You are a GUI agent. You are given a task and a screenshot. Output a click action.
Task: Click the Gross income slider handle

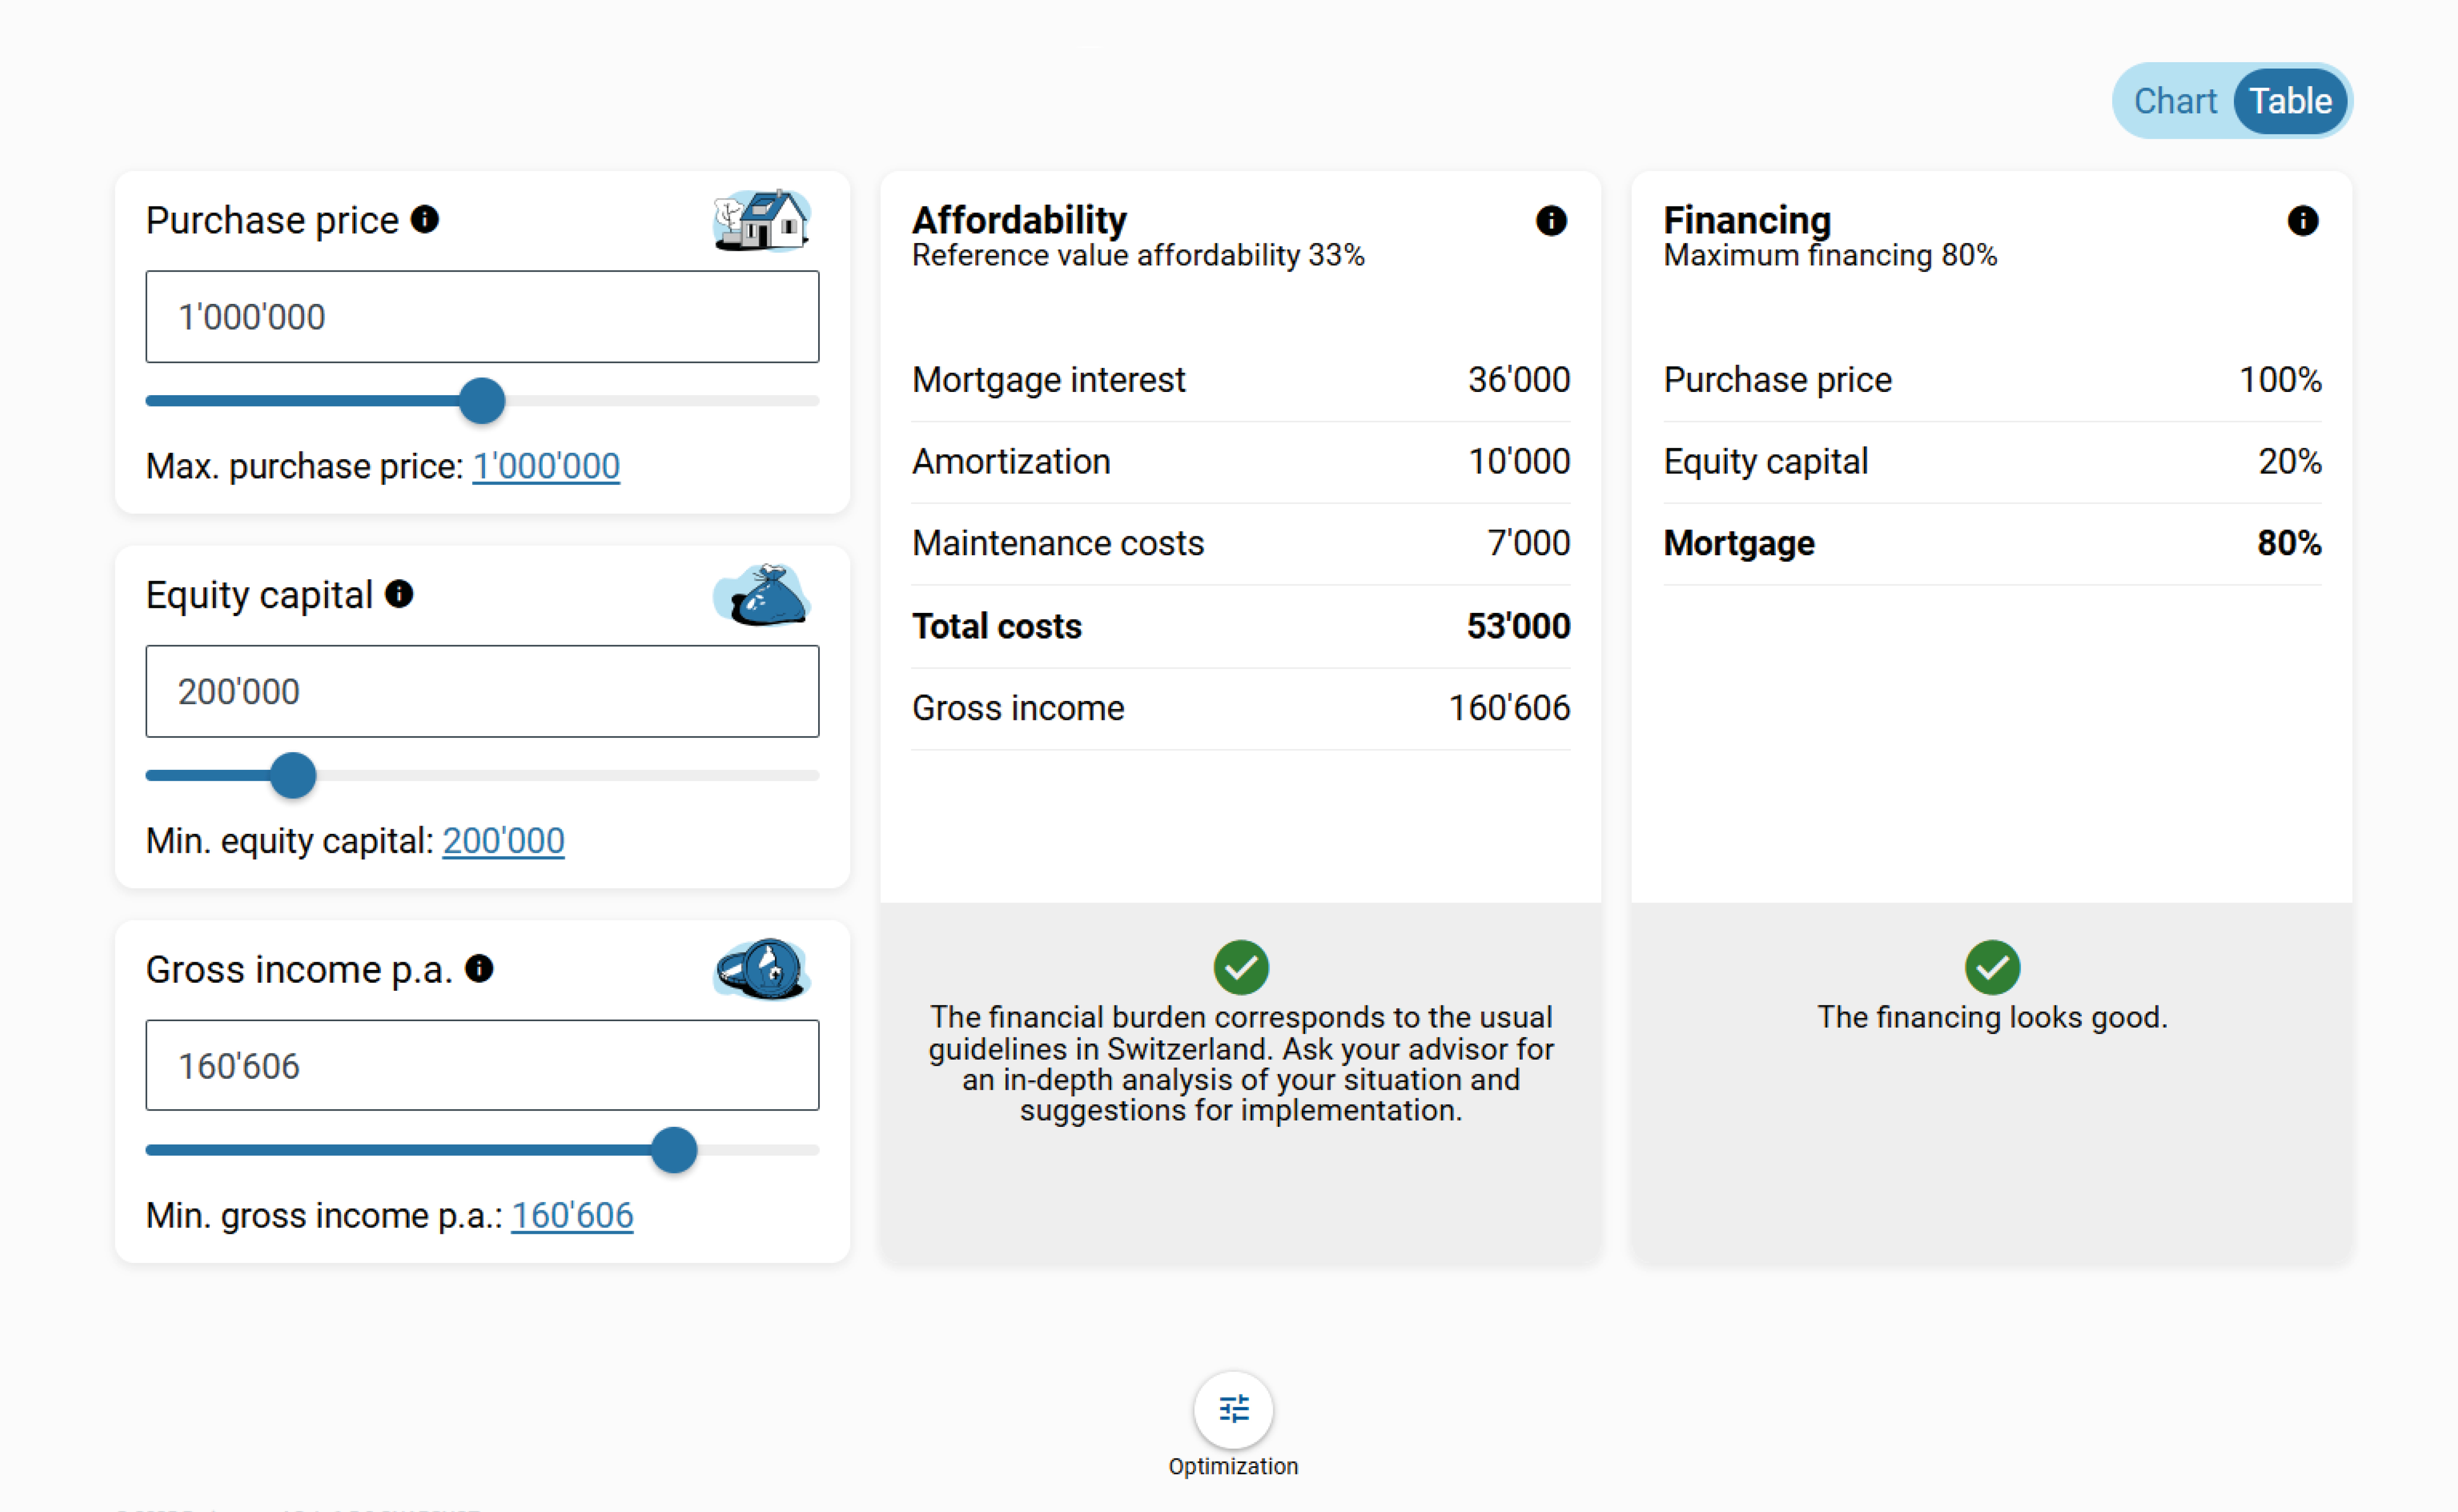[674, 1150]
